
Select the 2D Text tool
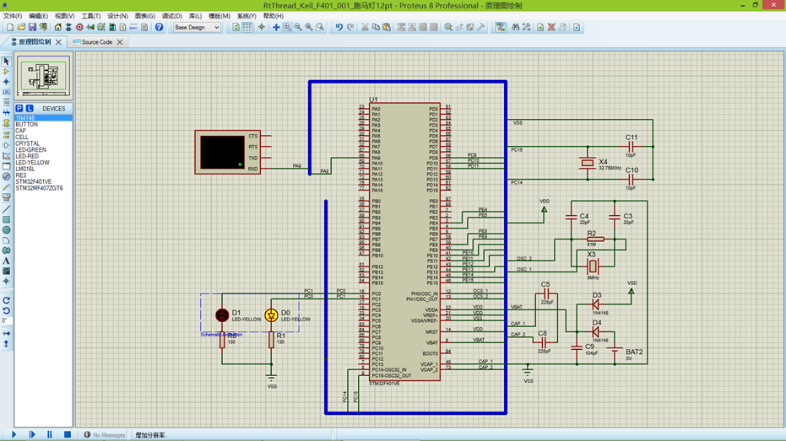(x=6, y=261)
